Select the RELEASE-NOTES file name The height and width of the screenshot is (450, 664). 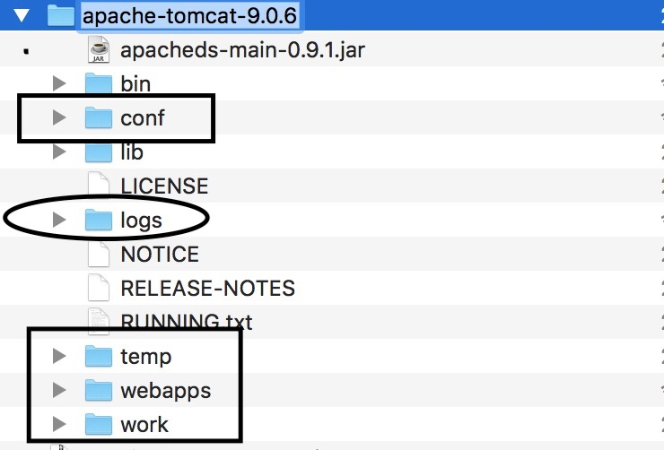coord(207,288)
